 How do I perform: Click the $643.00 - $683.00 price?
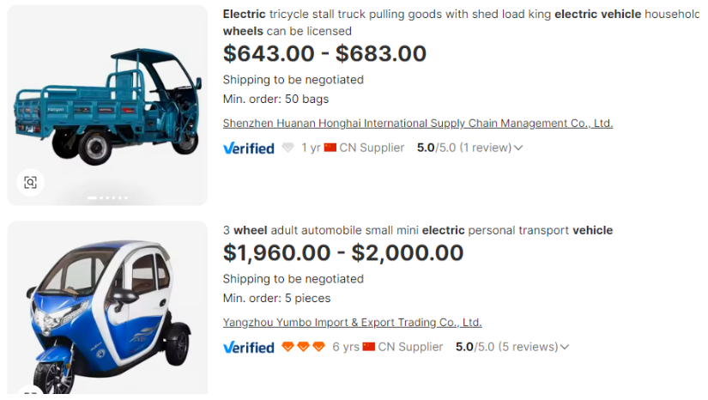tap(324, 53)
